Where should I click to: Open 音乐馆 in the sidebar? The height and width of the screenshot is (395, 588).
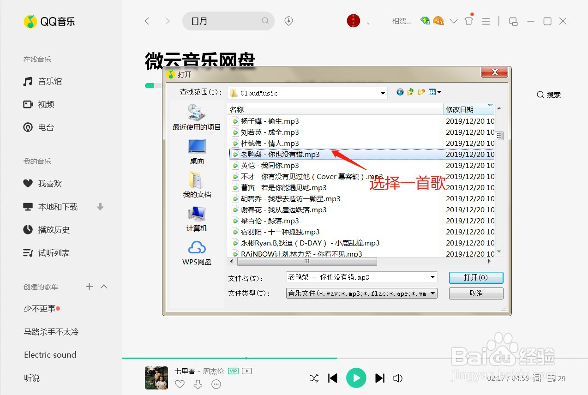click(42, 82)
